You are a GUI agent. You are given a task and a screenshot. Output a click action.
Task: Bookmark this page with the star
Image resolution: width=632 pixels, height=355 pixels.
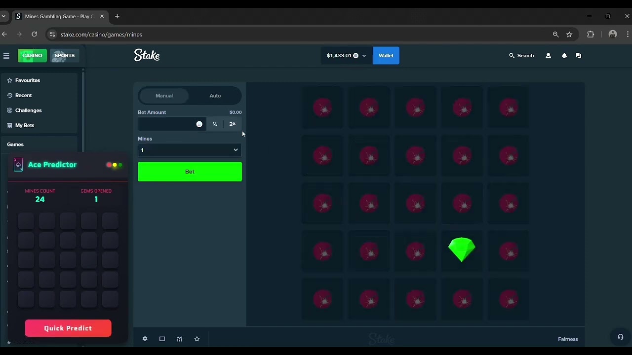click(569, 35)
